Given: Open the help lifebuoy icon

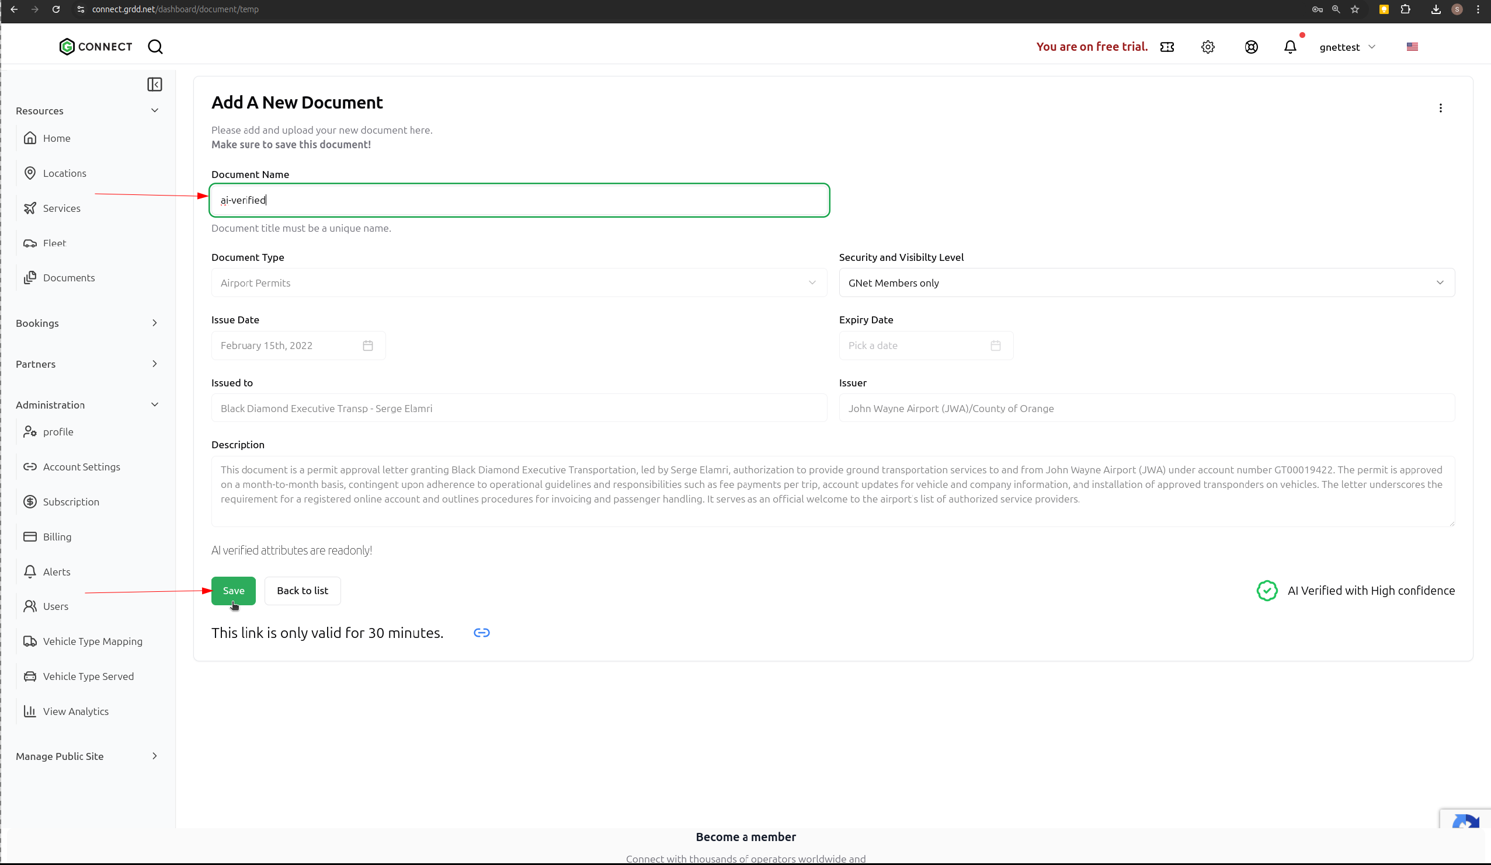Looking at the screenshot, I should point(1251,47).
